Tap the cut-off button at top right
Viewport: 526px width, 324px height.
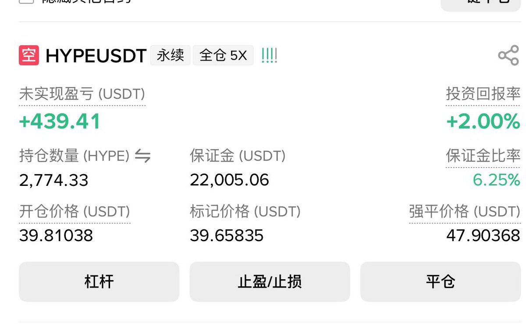tap(480, 4)
